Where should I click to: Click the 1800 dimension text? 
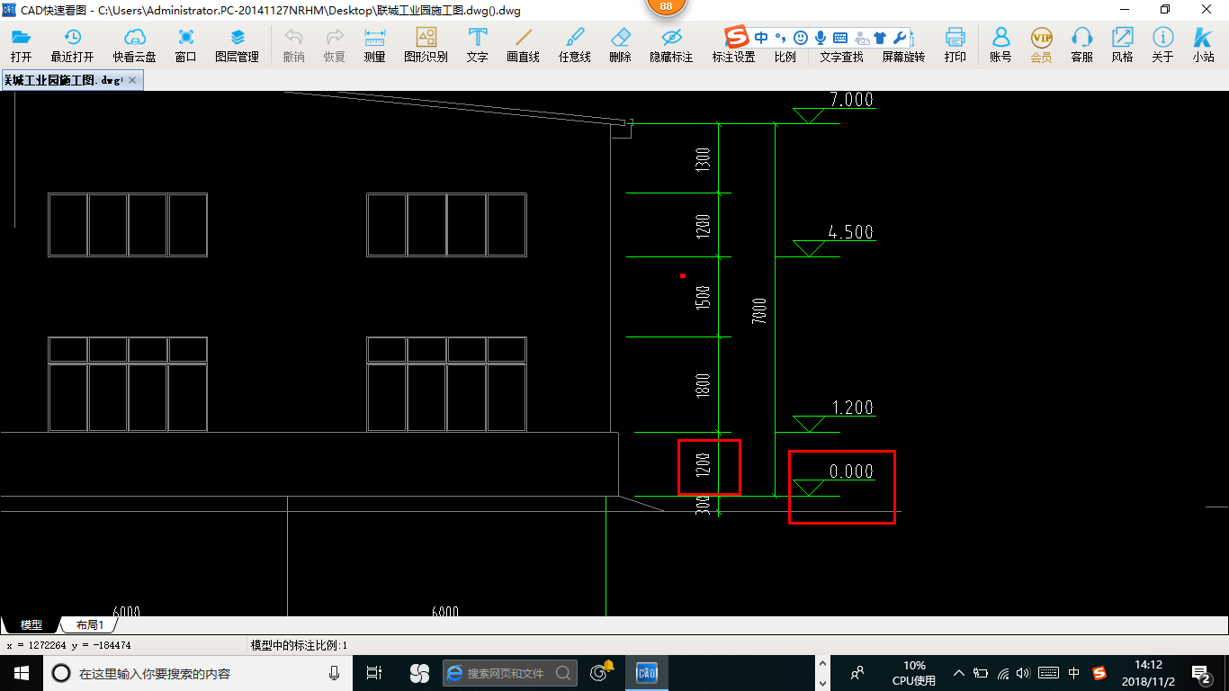(704, 385)
